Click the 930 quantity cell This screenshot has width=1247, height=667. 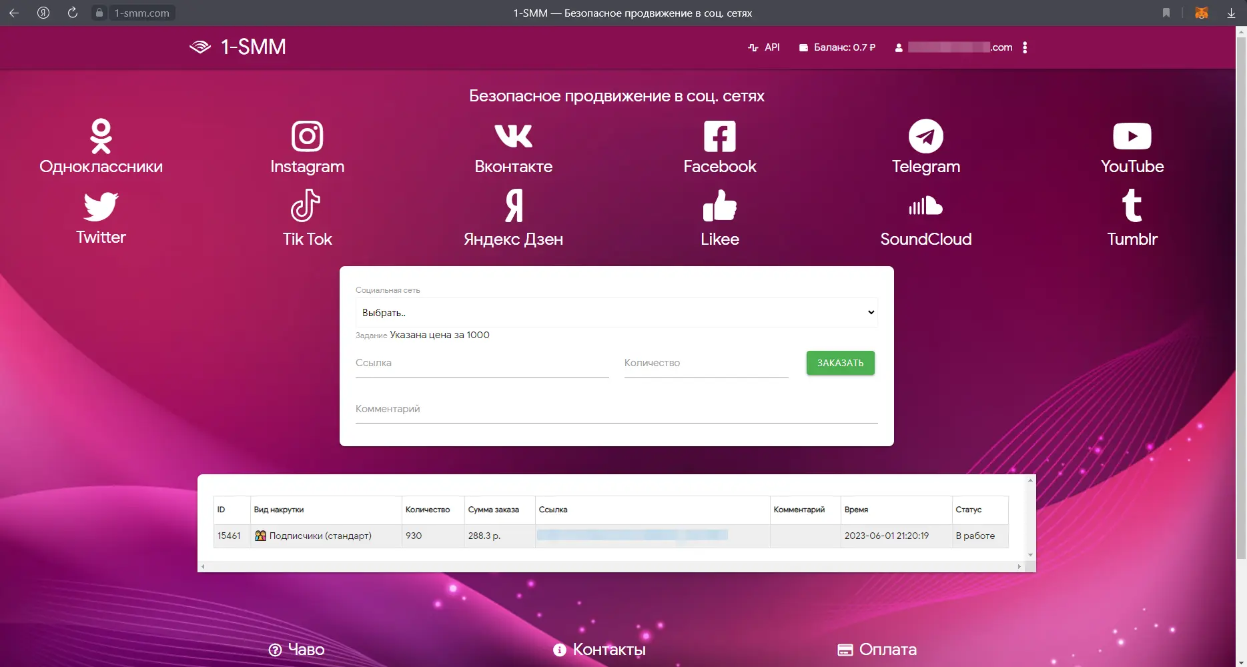tap(433, 536)
